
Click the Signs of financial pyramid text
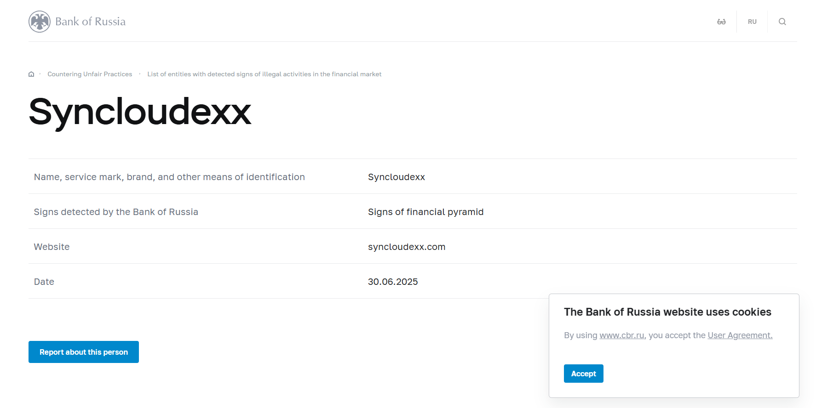pyautogui.click(x=425, y=212)
